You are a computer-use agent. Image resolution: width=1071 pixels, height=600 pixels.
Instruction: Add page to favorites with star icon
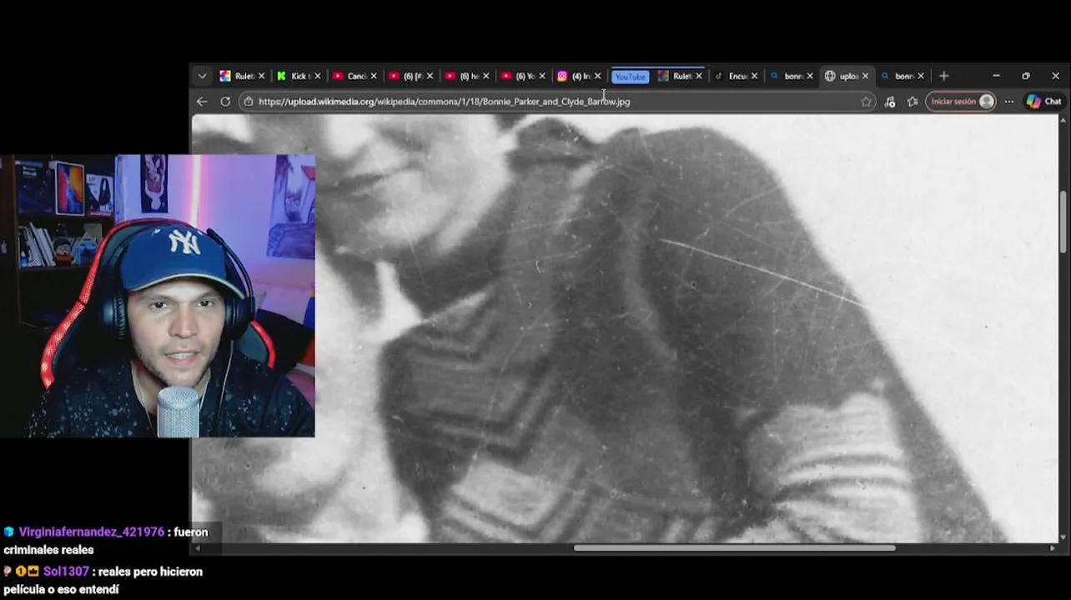tap(866, 102)
